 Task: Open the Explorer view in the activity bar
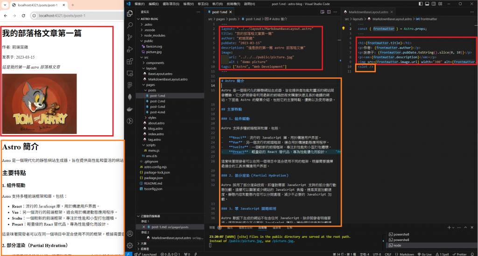click(x=130, y=14)
